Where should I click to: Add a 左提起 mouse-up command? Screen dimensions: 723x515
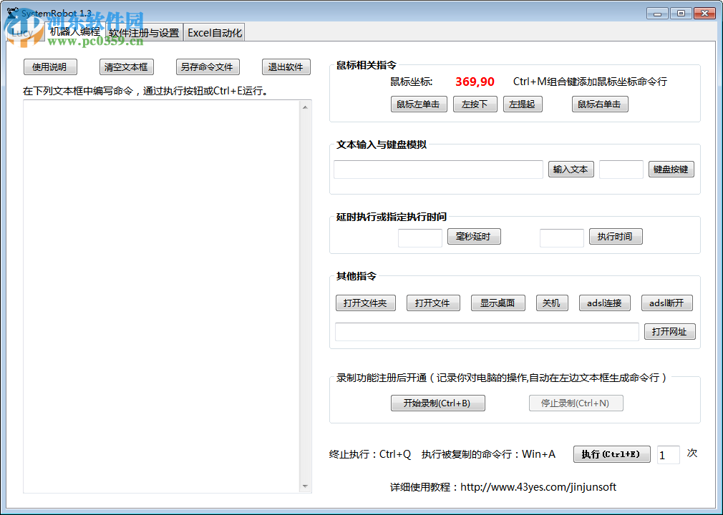click(523, 104)
